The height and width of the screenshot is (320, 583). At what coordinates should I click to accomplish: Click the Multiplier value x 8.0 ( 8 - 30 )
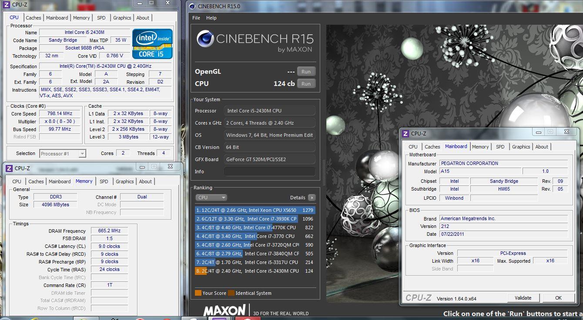(60, 122)
